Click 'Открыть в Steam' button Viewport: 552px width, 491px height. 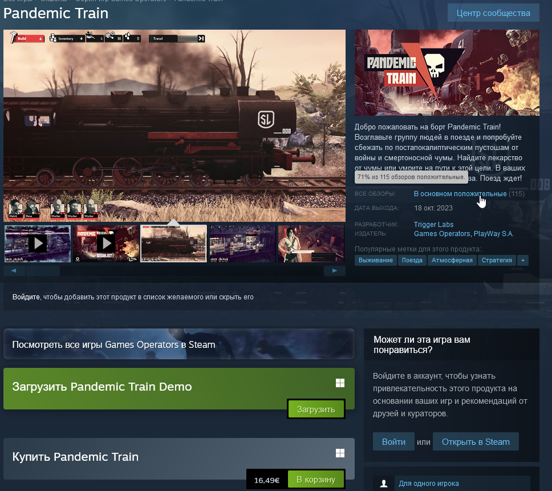tap(476, 442)
